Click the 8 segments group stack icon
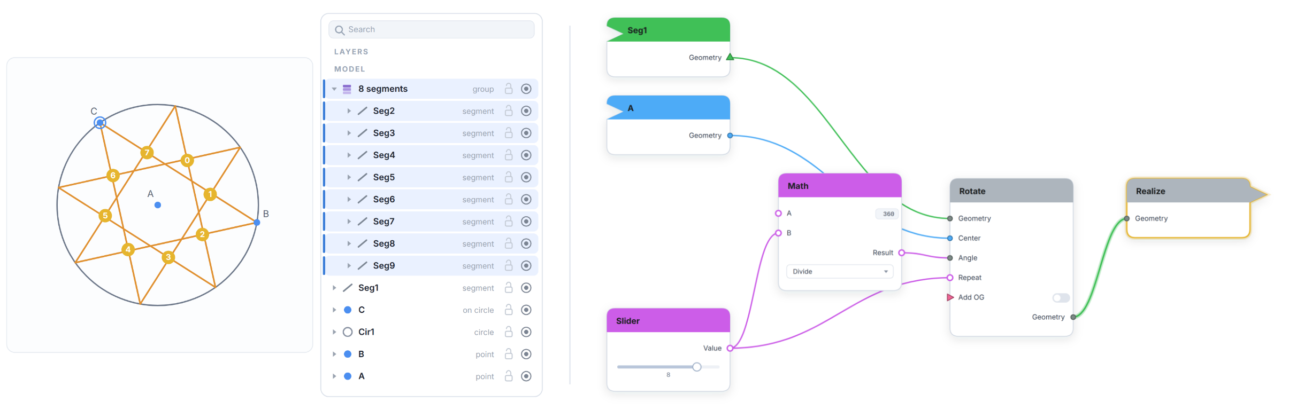The width and height of the screenshot is (1289, 410). pyautogui.click(x=347, y=89)
